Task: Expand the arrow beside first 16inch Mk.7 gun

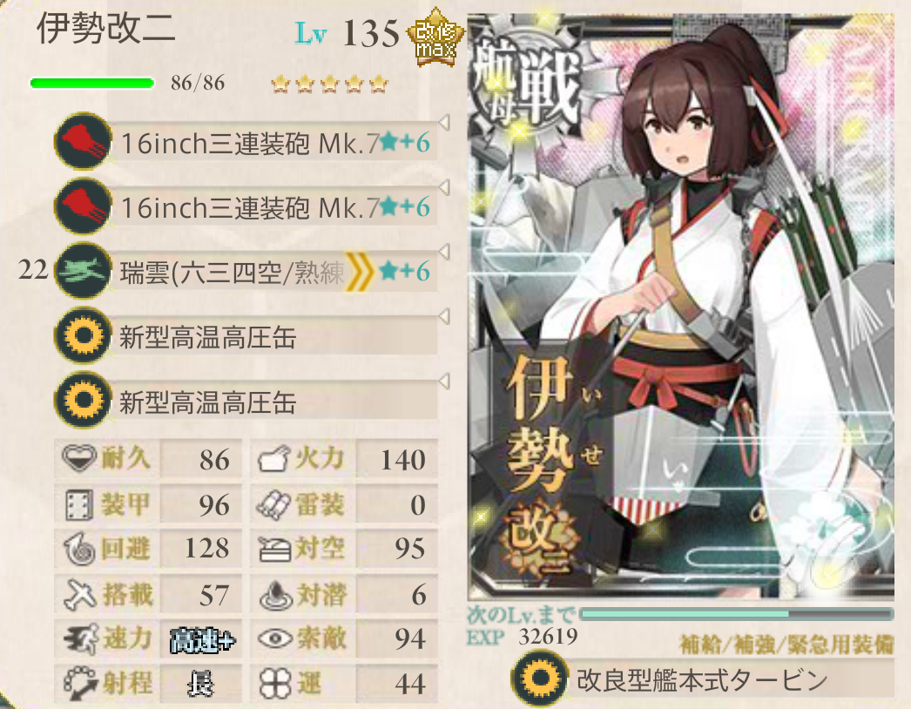Action: click(444, 123)
